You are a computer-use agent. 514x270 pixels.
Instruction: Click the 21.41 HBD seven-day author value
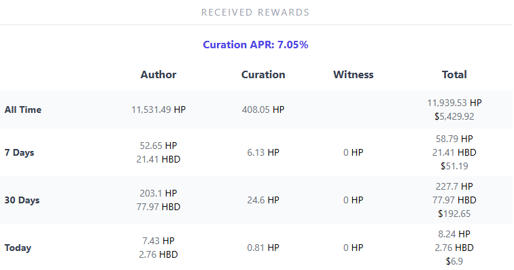(158, 159)
